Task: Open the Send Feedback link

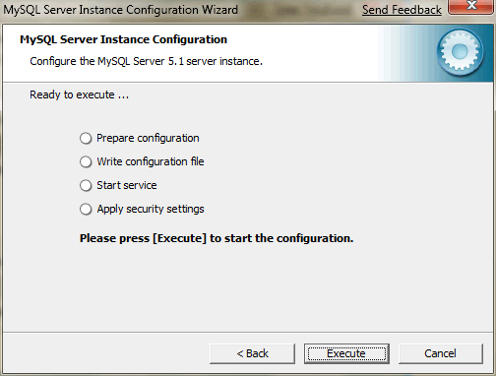Action: [x=402, y=10]
